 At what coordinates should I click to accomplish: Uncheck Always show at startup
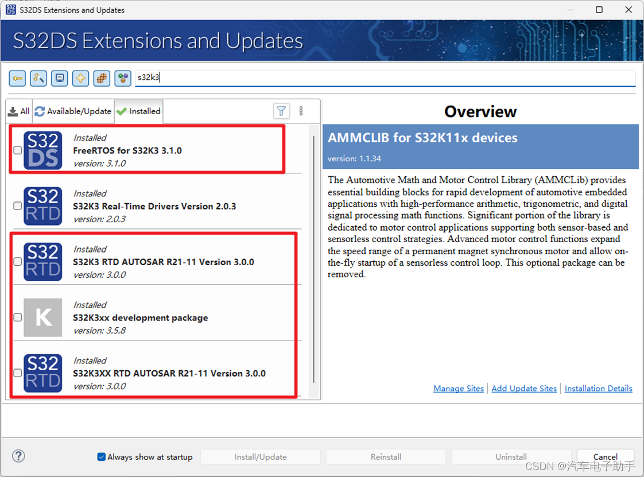[101, 457]
